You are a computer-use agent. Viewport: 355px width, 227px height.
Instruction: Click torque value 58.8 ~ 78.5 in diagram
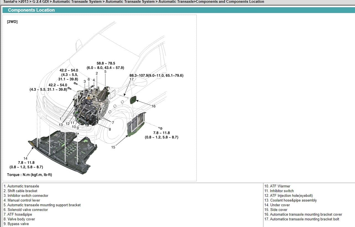(x=106, y=63)
